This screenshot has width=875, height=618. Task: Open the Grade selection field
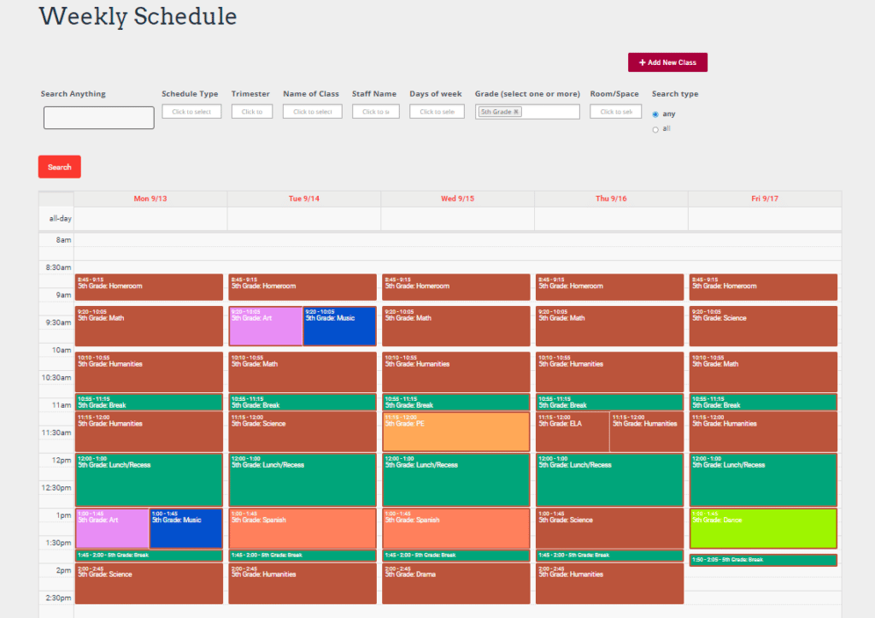(527, 112)
